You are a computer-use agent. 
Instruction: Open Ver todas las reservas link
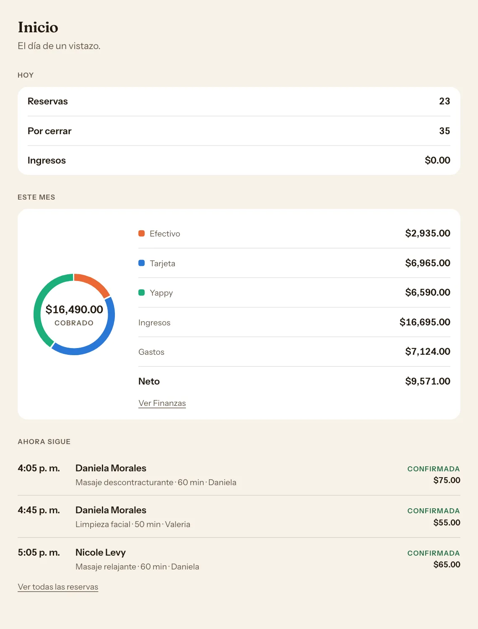(x=58, y=587)
